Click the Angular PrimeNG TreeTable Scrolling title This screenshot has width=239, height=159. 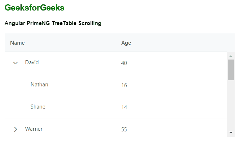(x=53, y=23)
